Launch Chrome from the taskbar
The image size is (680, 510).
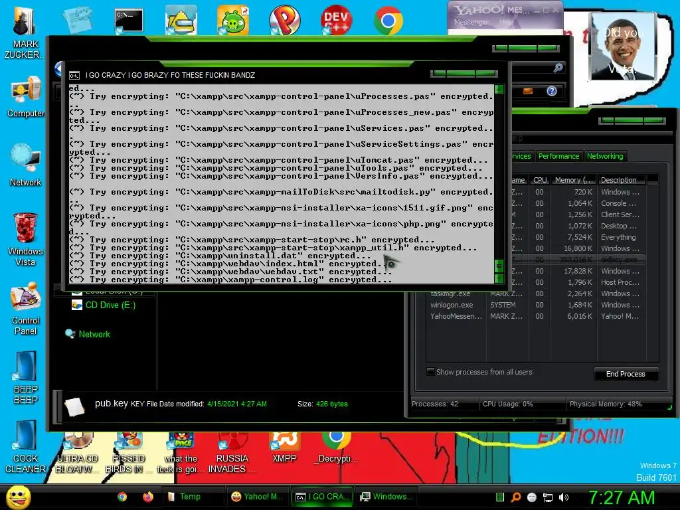click(122, 497)
